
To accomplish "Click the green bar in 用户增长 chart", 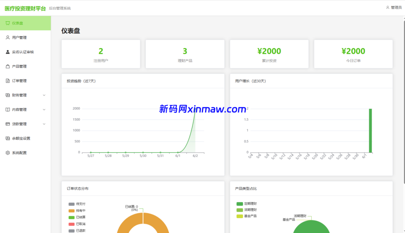I will (x=370, y=130).
